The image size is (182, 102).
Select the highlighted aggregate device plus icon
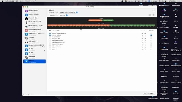coord(26,61)
